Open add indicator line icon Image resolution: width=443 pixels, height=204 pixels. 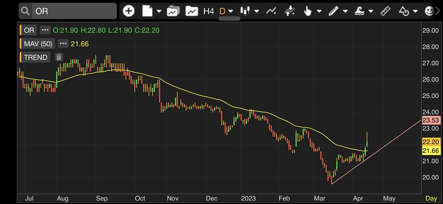271,11
